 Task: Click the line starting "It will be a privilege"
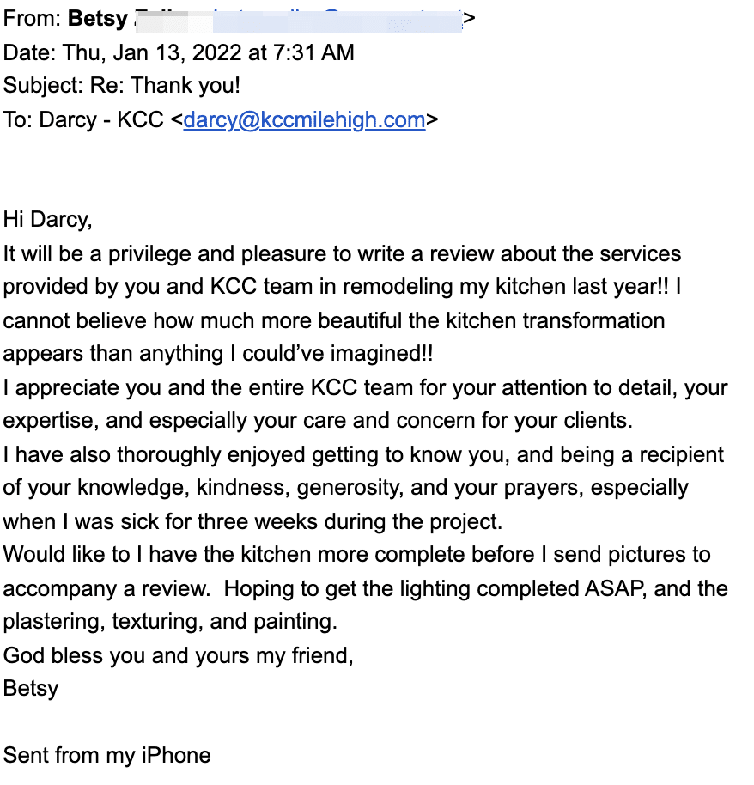click(x=342, y=253)
